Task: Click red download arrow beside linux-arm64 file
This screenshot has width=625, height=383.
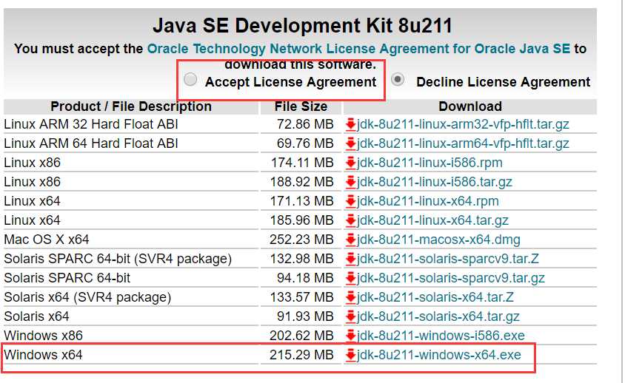Action: [x=350, y=143]
